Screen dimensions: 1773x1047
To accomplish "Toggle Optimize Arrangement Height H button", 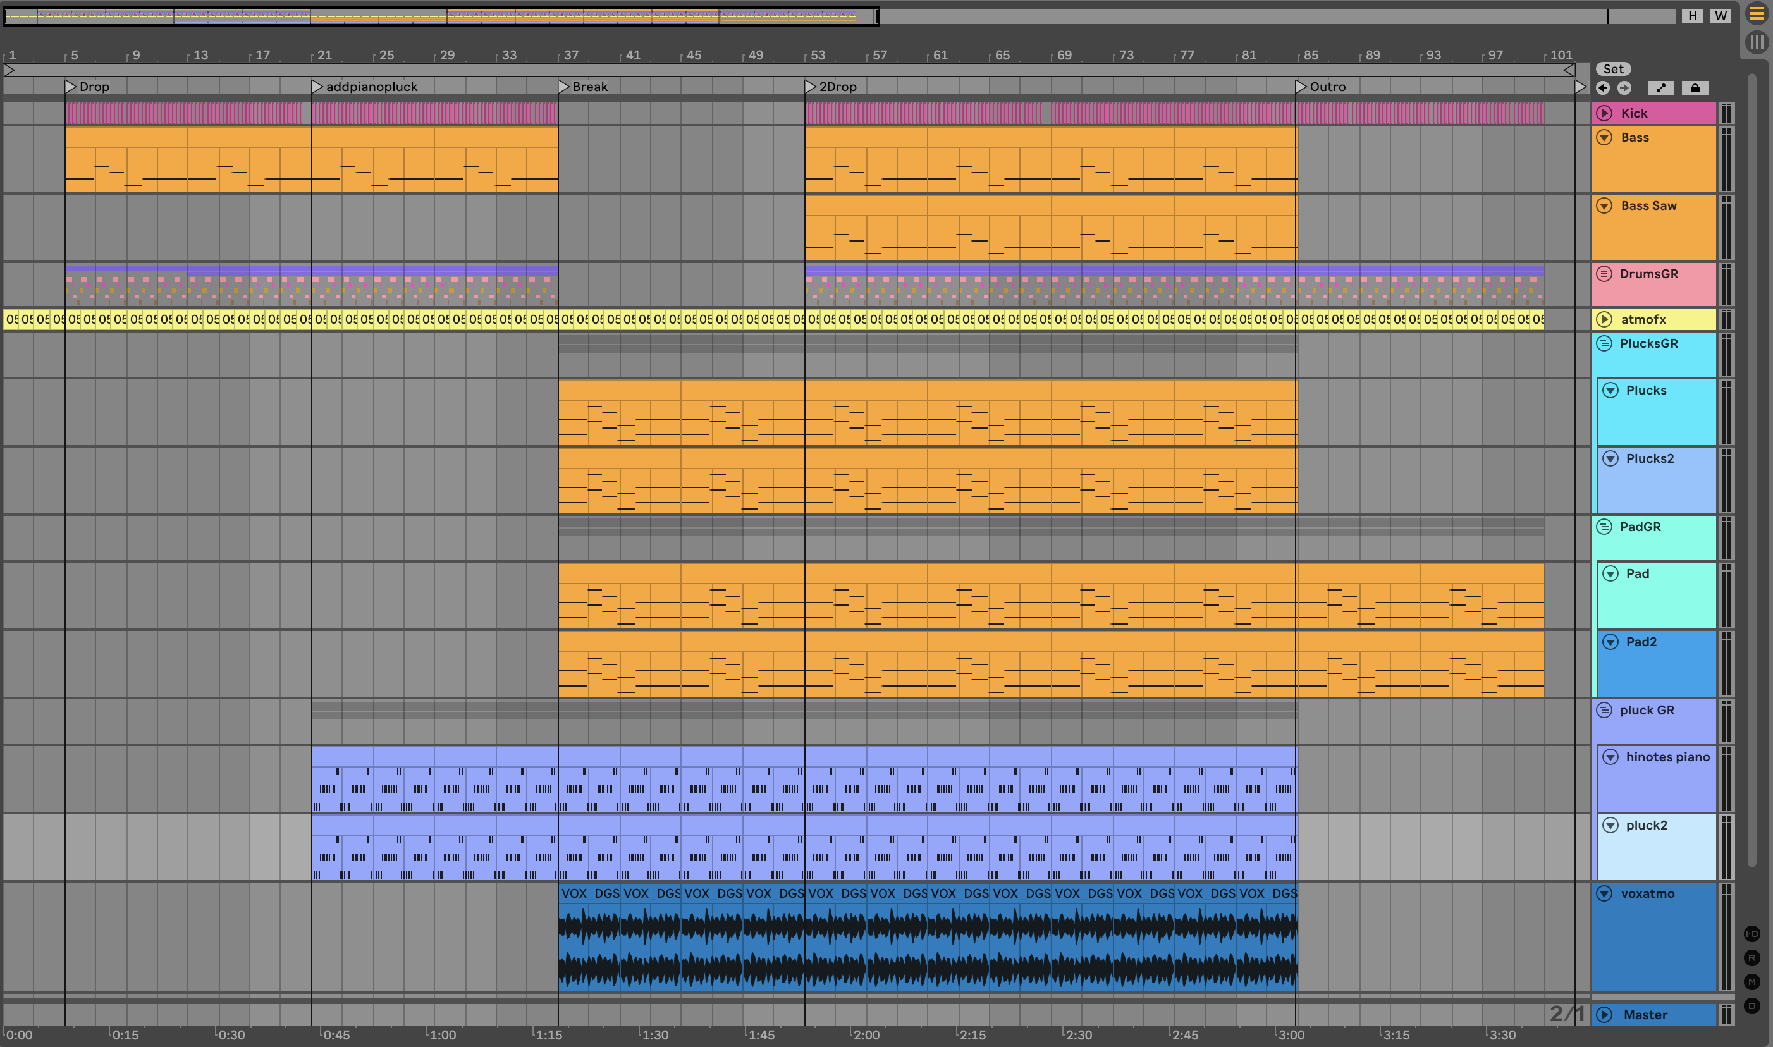I will (x=1692, y=16).
